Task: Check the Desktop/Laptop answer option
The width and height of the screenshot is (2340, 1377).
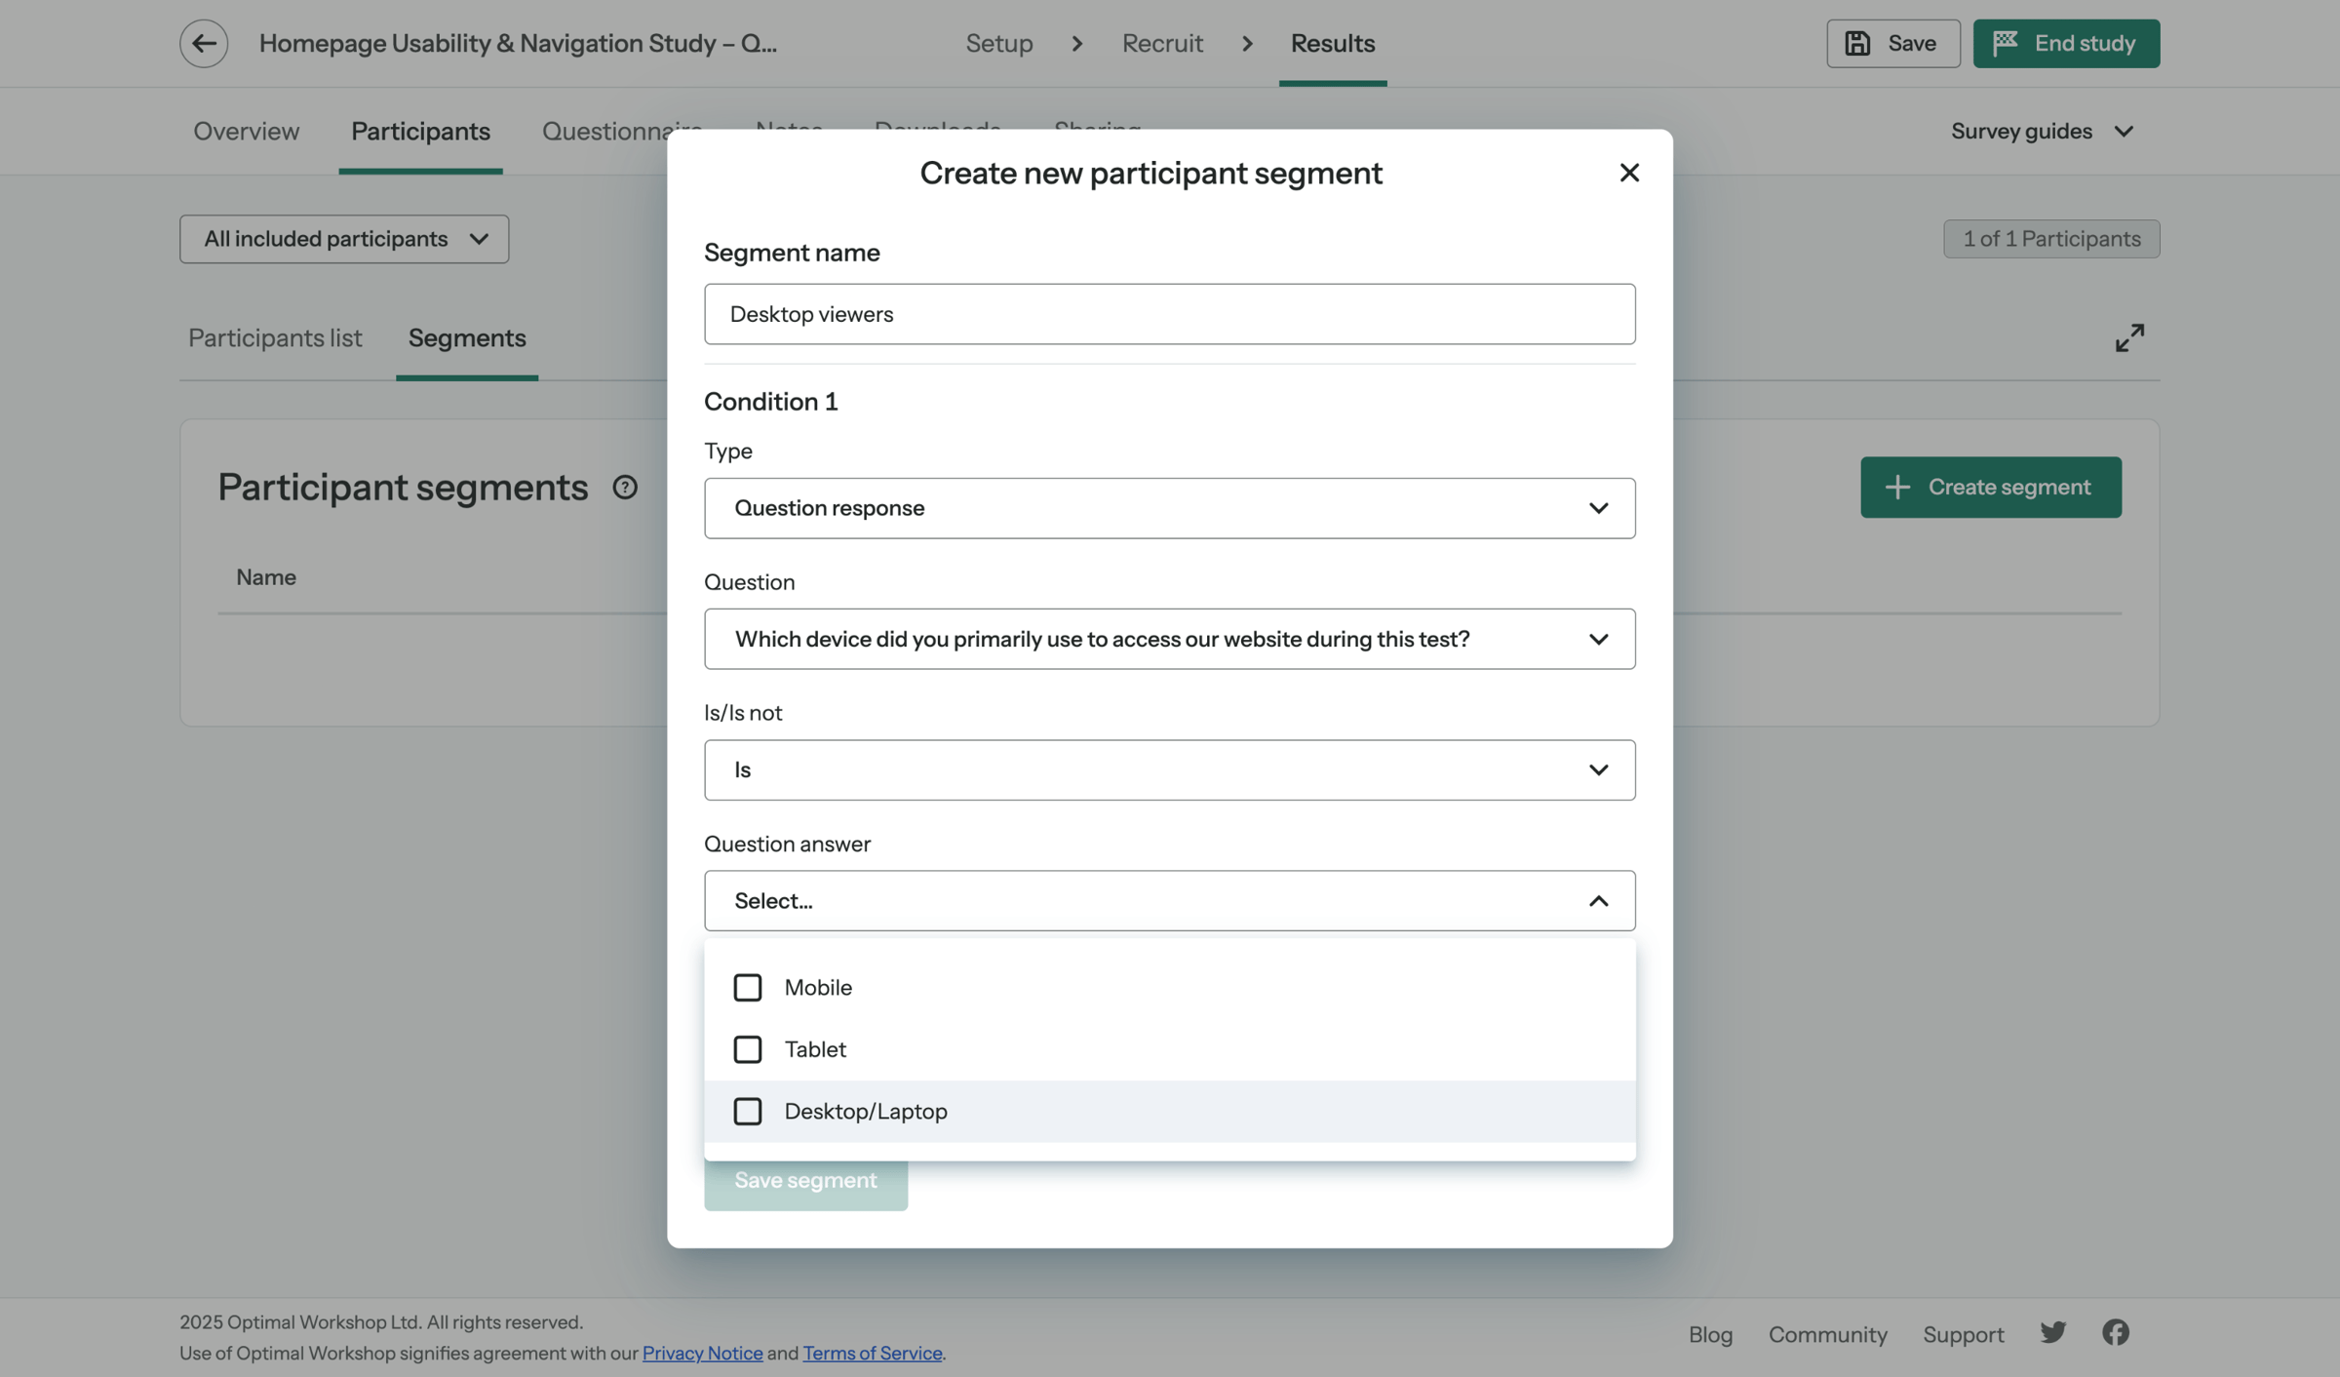Action: click(748, 1111)
